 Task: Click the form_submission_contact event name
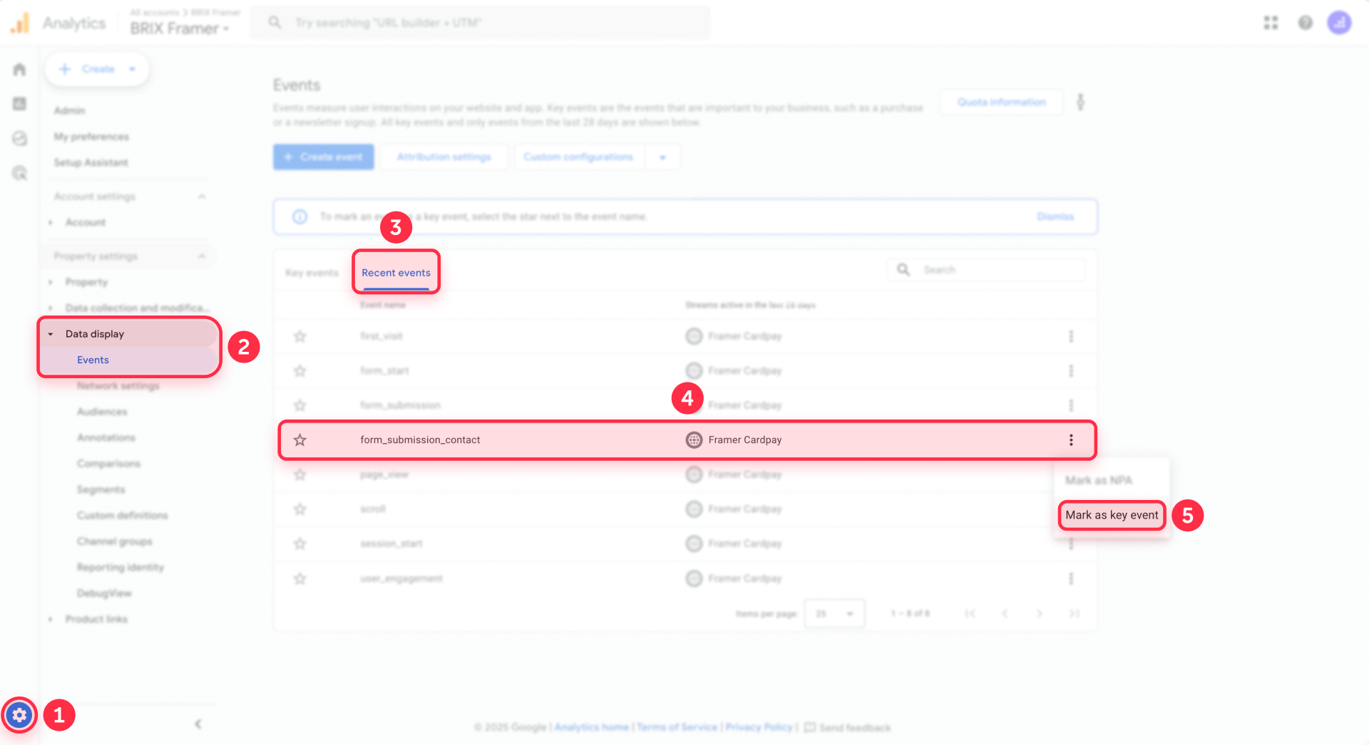pos(420,439)
